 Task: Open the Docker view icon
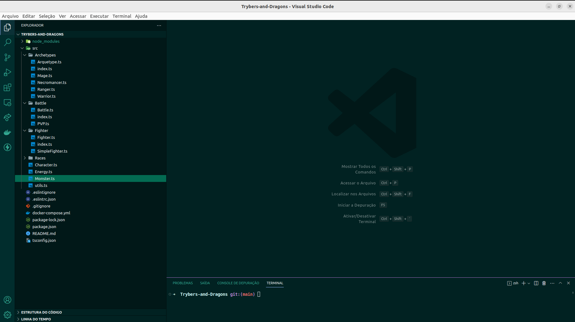(x=7, y=132)
